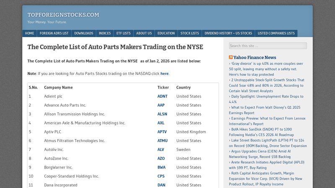Open Arete Research Applied Digital article
The width and height of the screenshot is (335, 188).
[x=267, y=165]
